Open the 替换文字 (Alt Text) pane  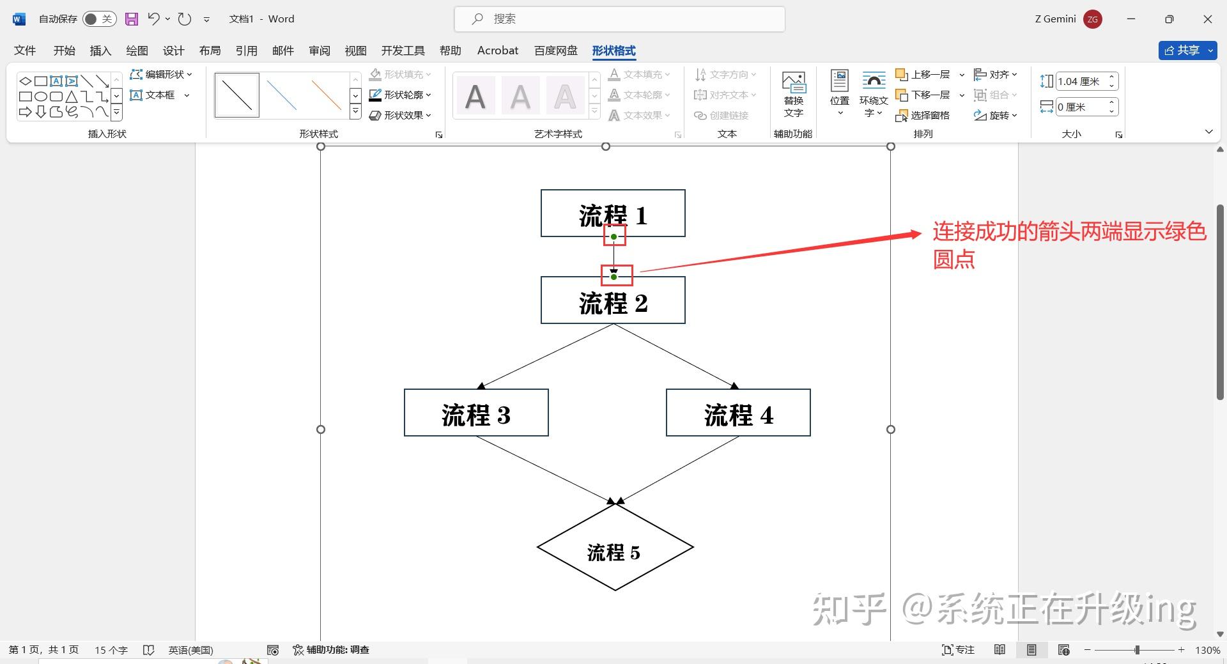point(793,95)
